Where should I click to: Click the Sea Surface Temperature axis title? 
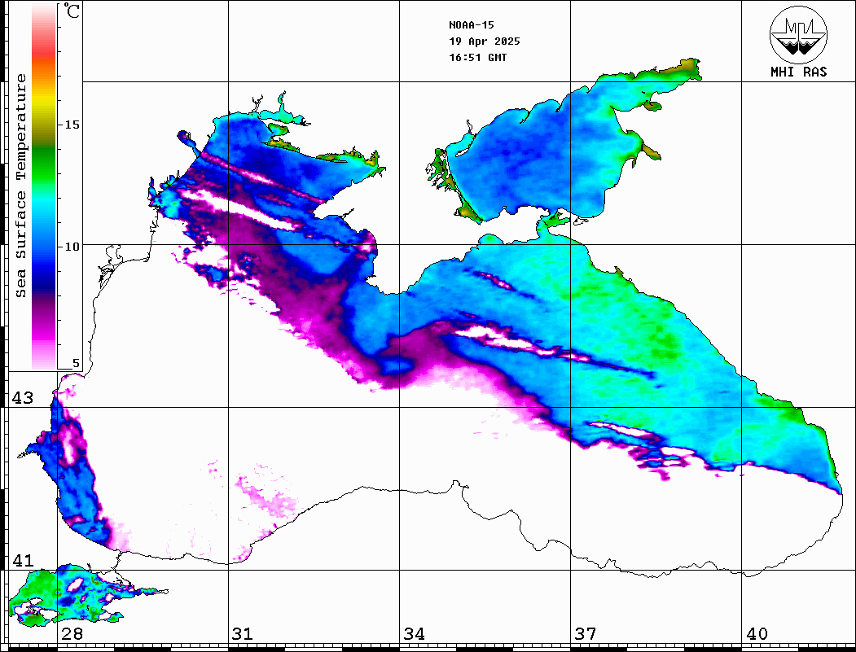[x=20, y=186]
